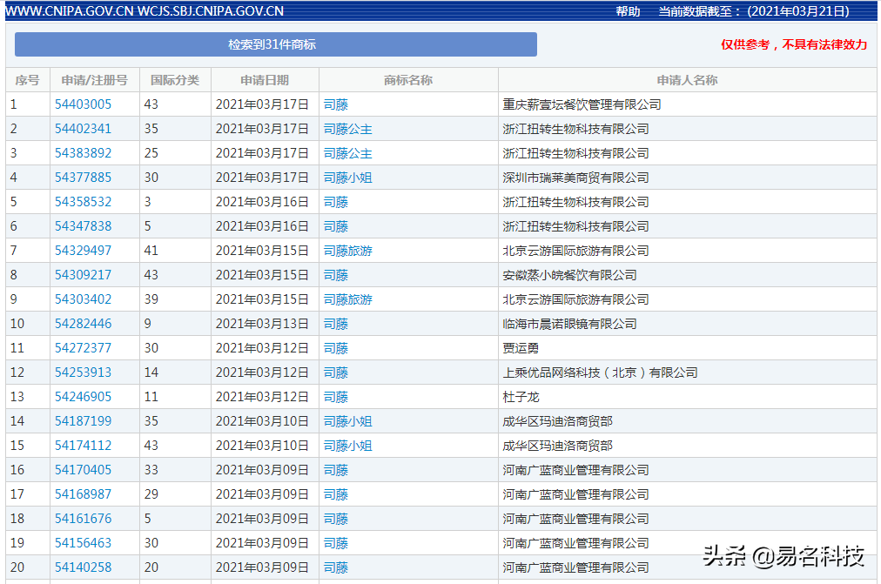
Task: Click the 申请人名称 column header
Action: click(x=687, y=80)
